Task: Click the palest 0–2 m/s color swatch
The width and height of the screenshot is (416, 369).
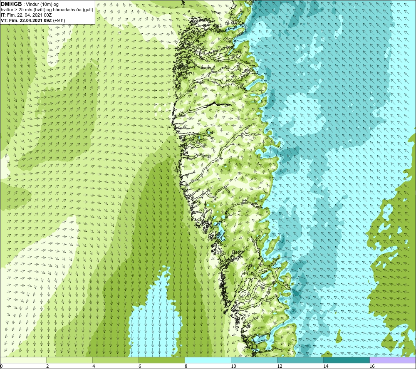Action: click(23, 360)
